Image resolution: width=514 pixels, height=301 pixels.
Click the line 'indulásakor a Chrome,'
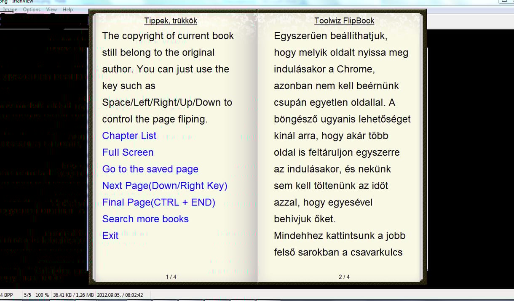point(324,69)
